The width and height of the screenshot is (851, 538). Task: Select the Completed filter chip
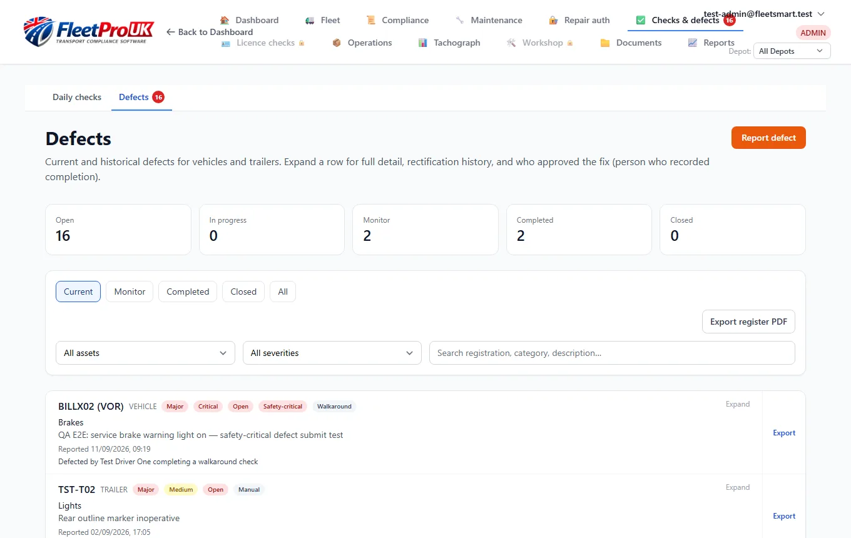point(188,292)
